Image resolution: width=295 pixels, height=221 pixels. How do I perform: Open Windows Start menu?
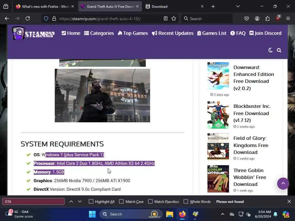[x=92, y=214]
